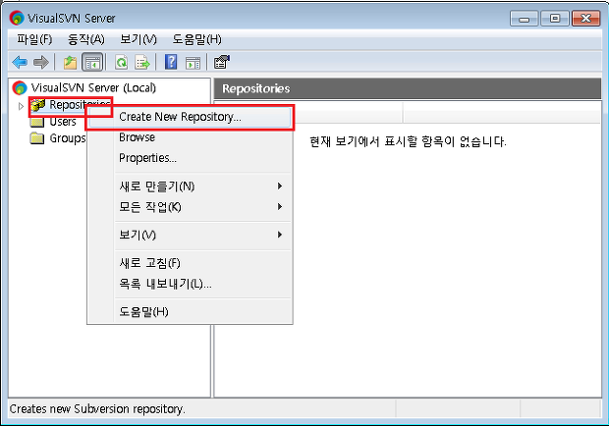Minimize the VisualSVN Server window
The image size is (609, 426).
tap(524, 19)
